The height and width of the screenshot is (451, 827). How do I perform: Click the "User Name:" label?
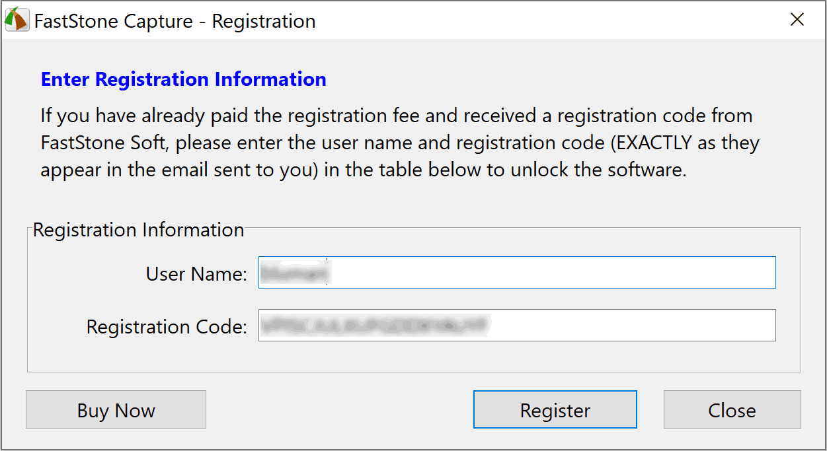click(196, 274)
